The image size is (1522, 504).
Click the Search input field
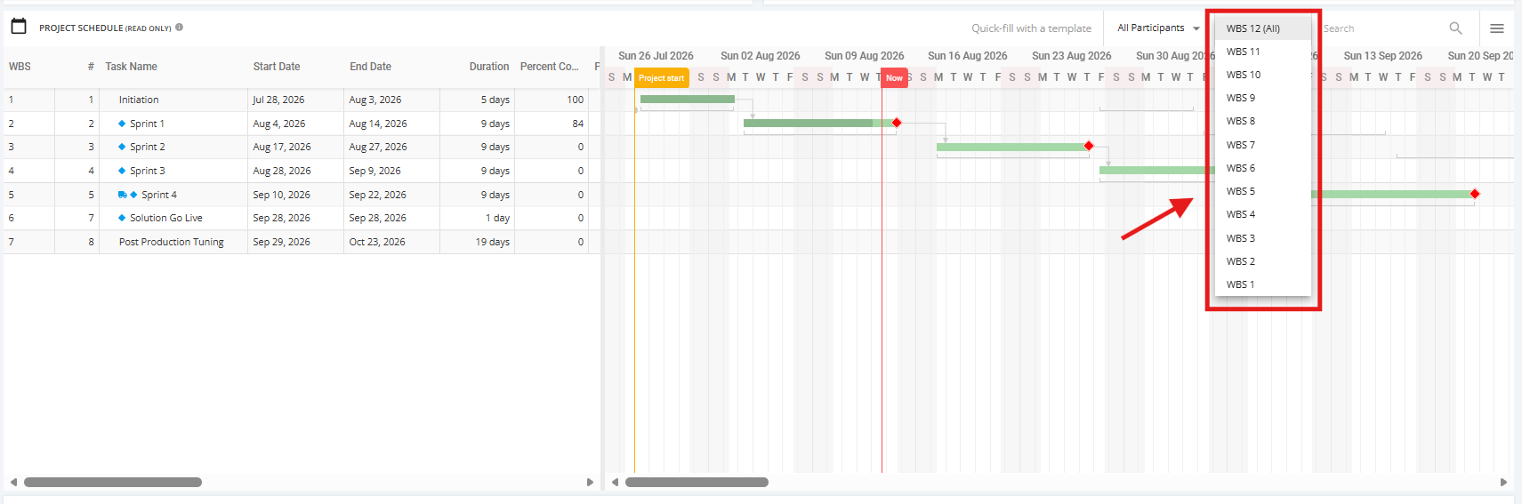[x=1383, y=28]
